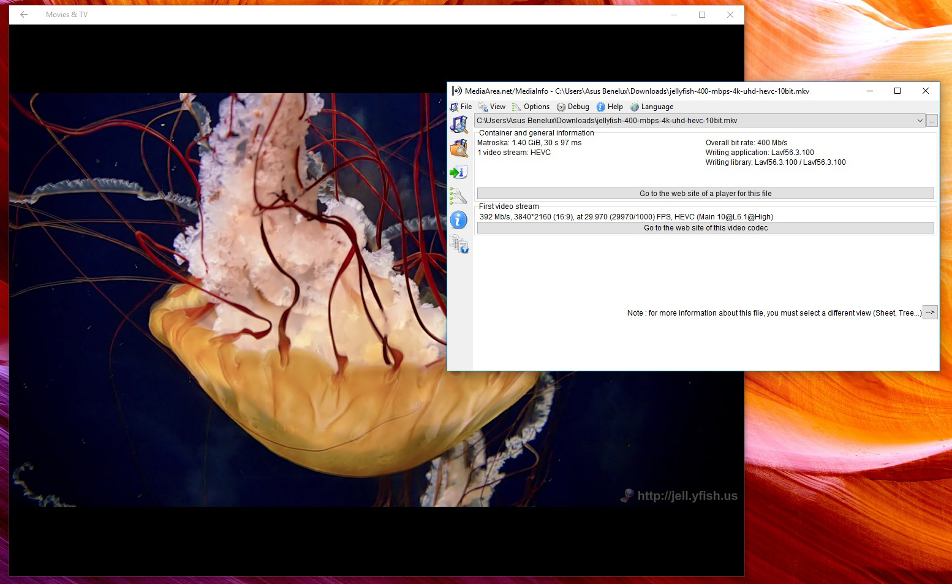This screenshot has height=584, width=952.
Task: Open the Language menu
Action: pos(651,107)
